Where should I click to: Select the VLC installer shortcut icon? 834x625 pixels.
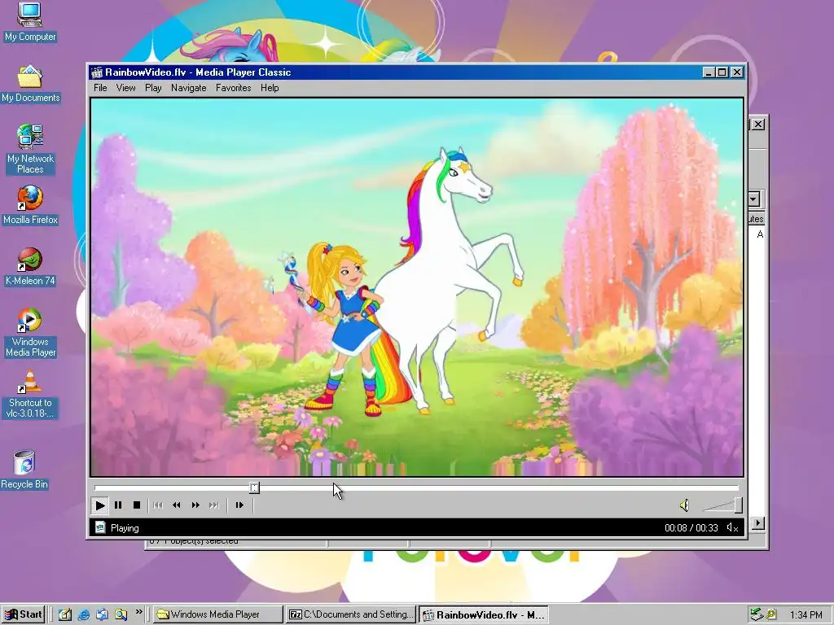point(30,394)
